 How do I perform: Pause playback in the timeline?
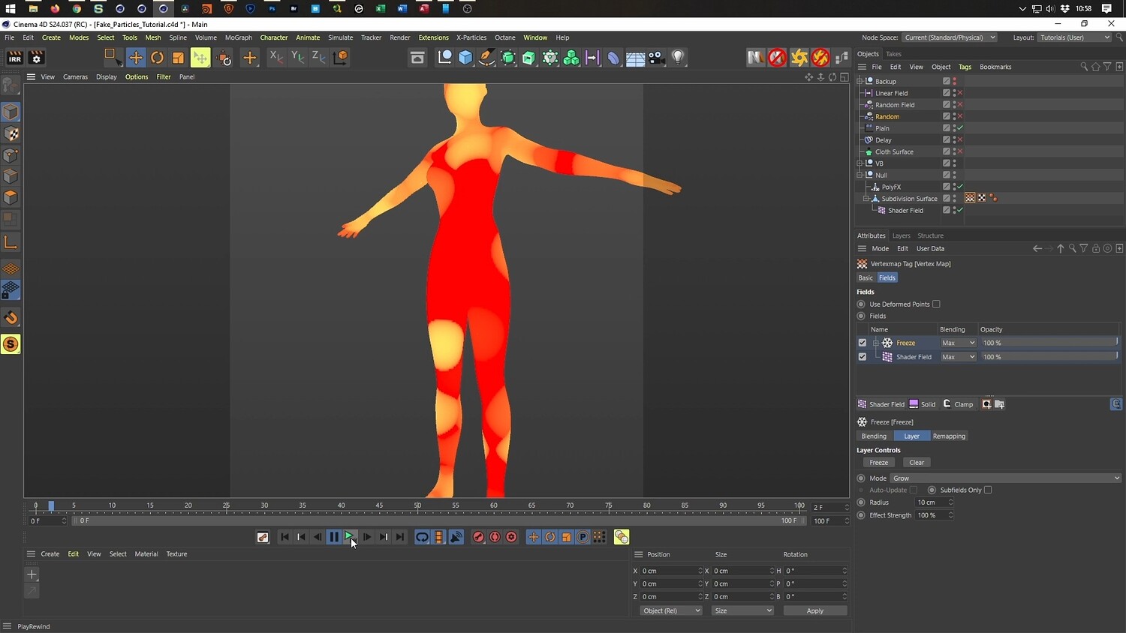pos(334,537)
